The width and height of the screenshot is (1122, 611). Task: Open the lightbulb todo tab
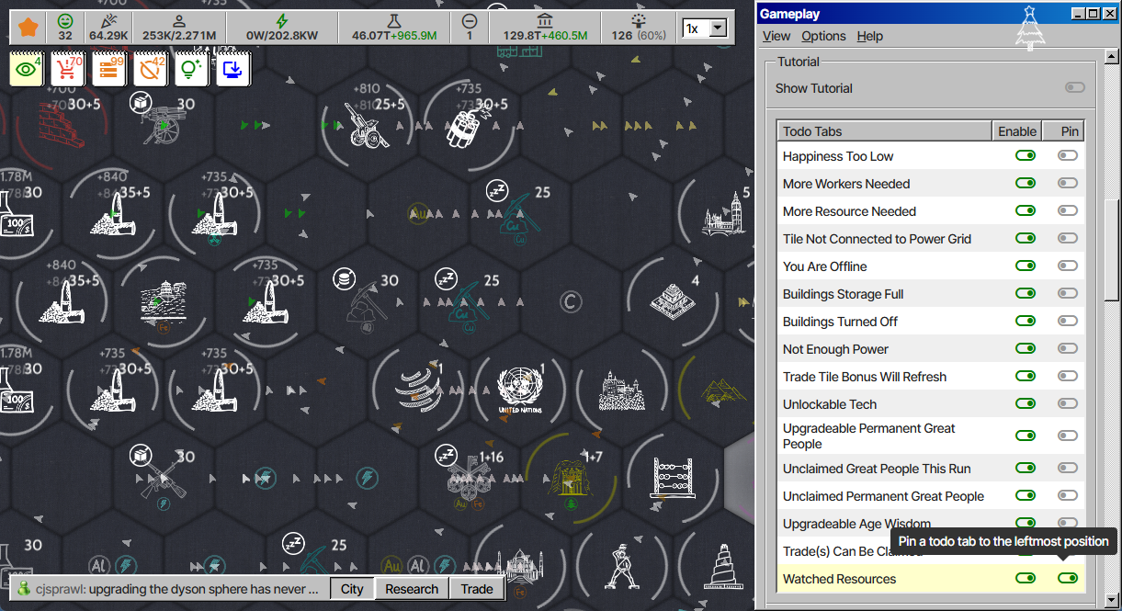pyautogui.click(x=190, y=70)
